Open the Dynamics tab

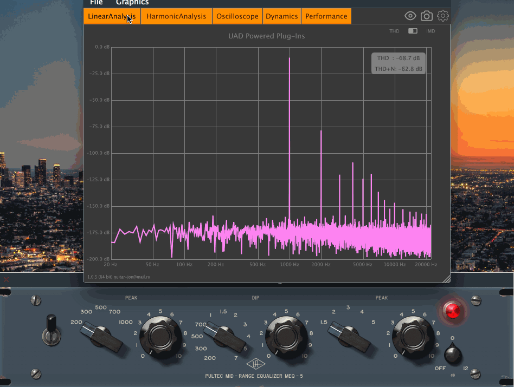click(282, 16)
